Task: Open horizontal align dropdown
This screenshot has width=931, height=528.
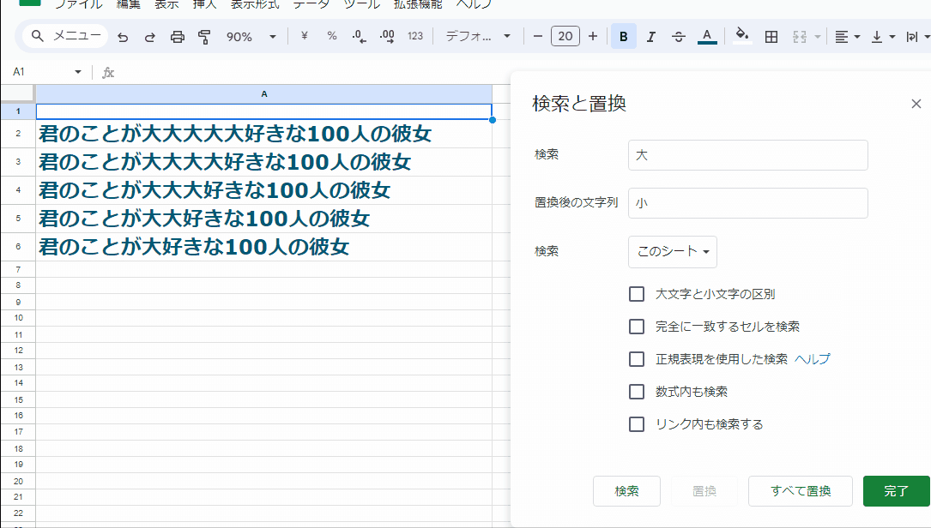Action: click(847, 37)
